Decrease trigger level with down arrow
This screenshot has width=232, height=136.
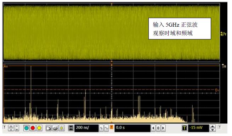pyautogui.click(x=213, y=130)
